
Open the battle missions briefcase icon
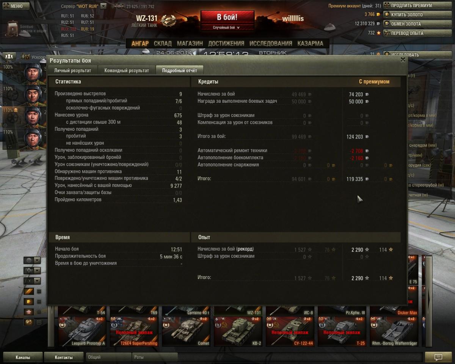pos(13,29)
